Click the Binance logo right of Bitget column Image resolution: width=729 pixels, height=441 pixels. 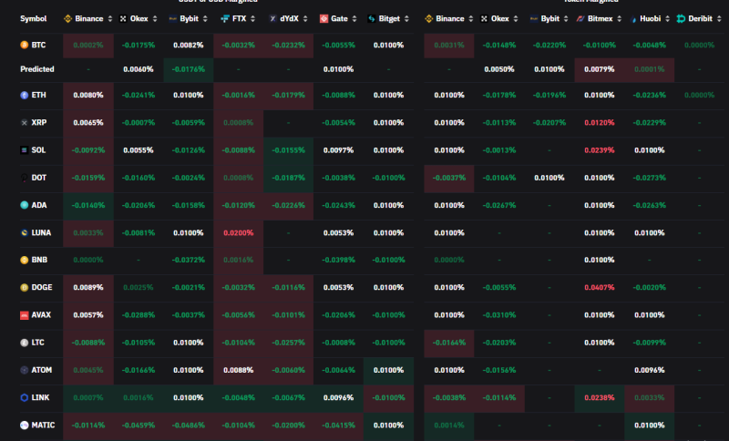[x=428, y=18]
